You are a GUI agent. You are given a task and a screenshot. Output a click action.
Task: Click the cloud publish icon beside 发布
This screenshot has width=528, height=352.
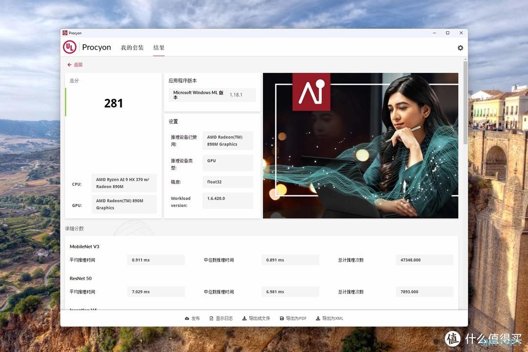tap(187, 318)
